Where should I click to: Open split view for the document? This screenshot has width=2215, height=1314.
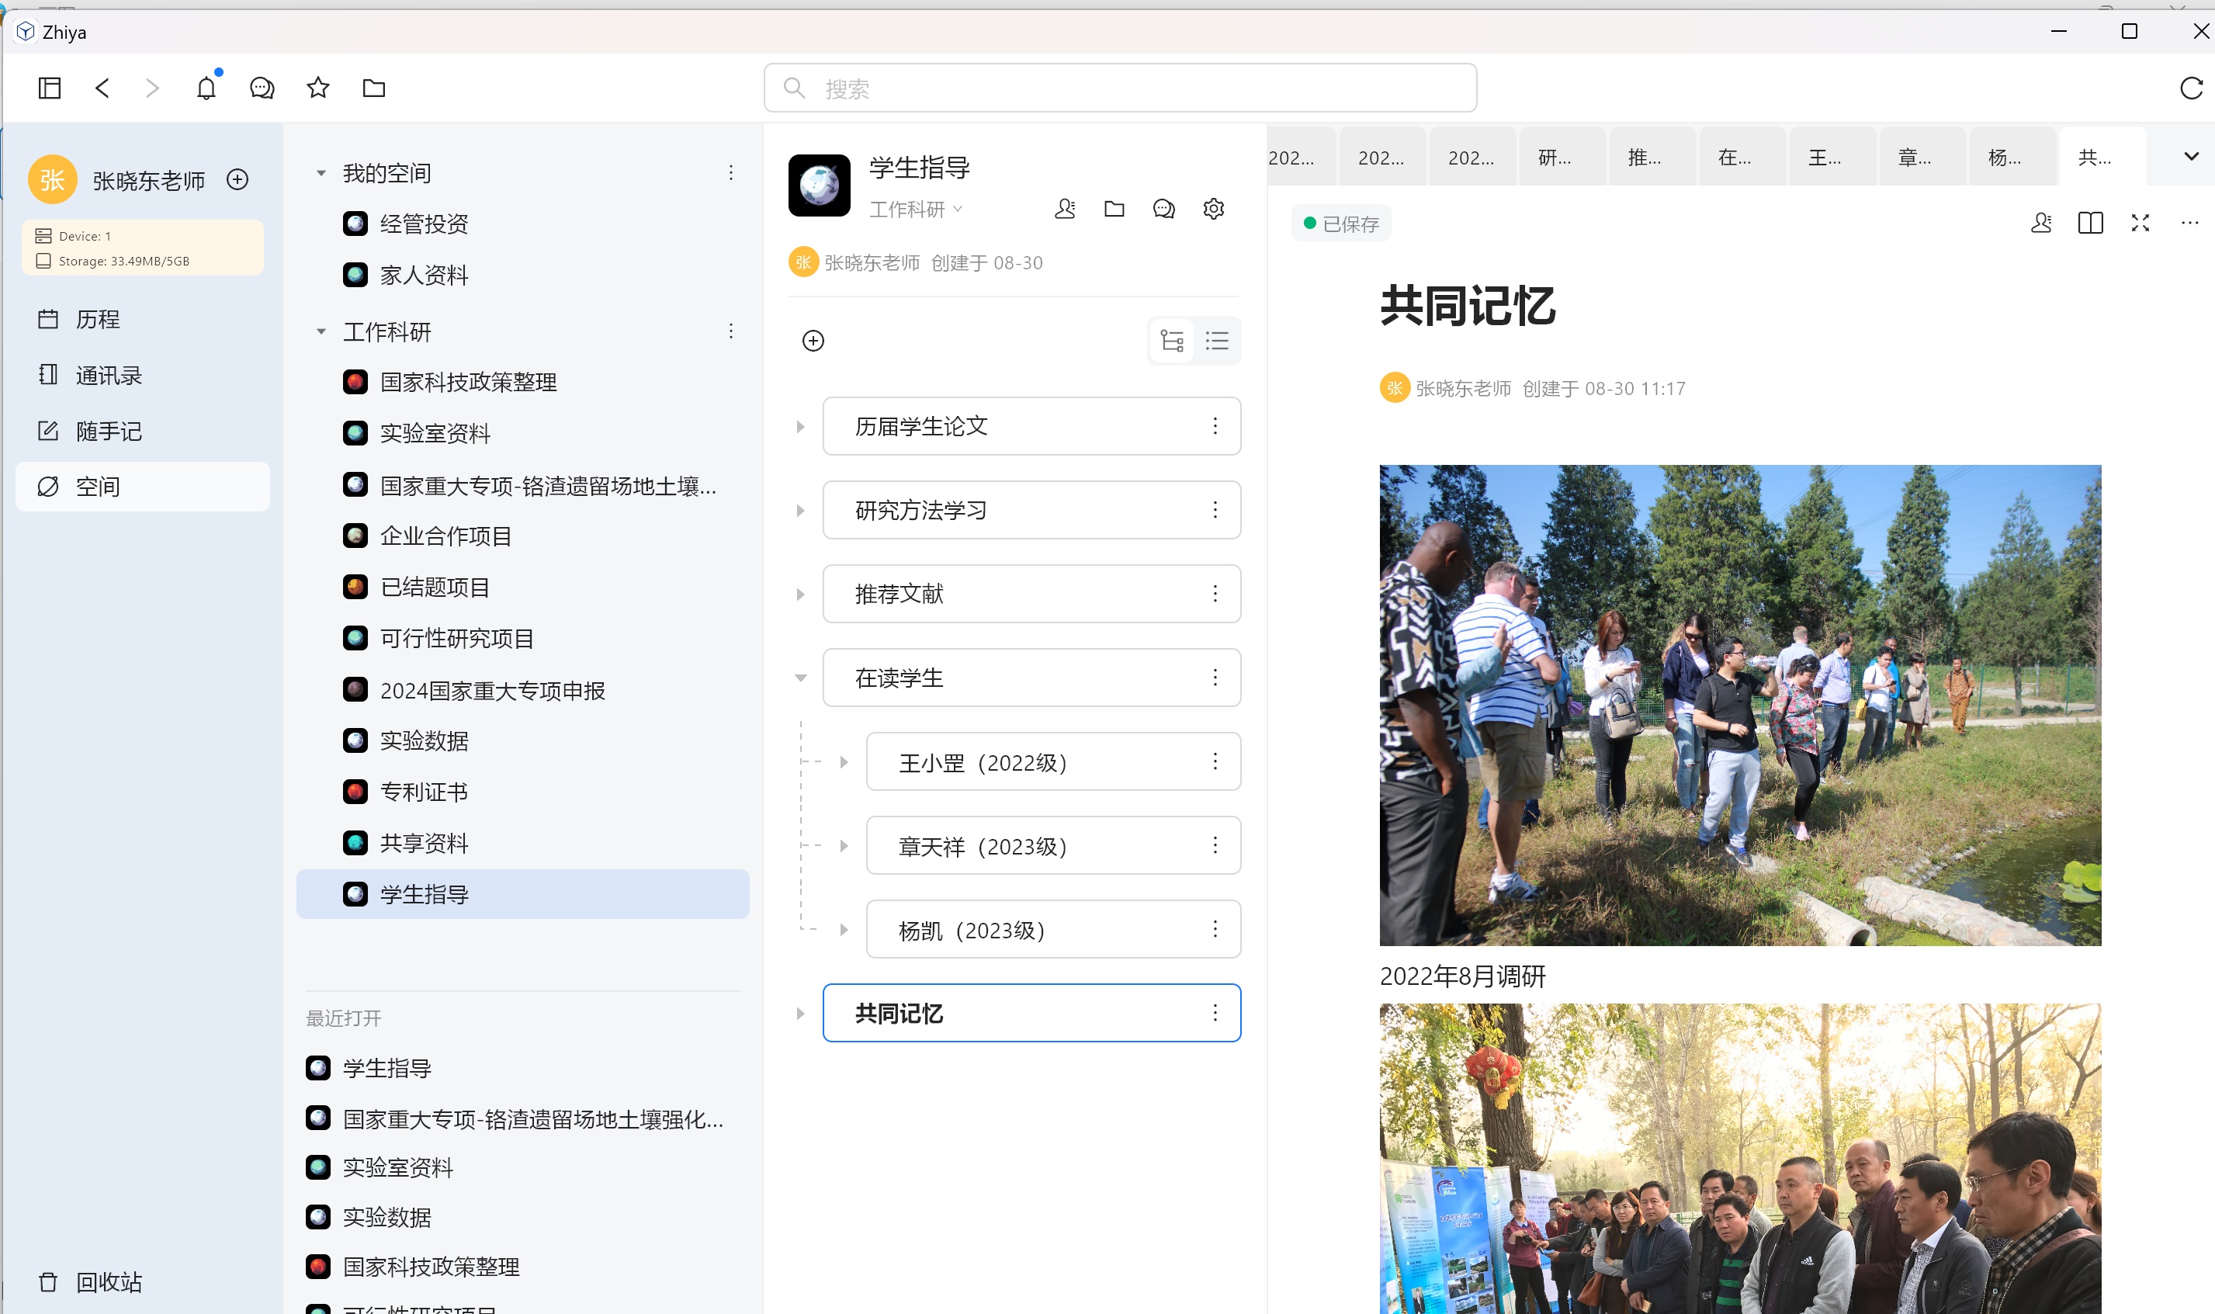point(2090,223)
